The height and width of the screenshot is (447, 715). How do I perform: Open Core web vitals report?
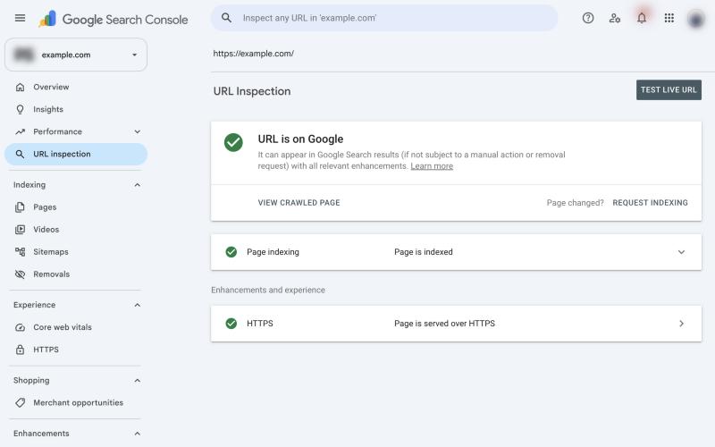point(76,327)
